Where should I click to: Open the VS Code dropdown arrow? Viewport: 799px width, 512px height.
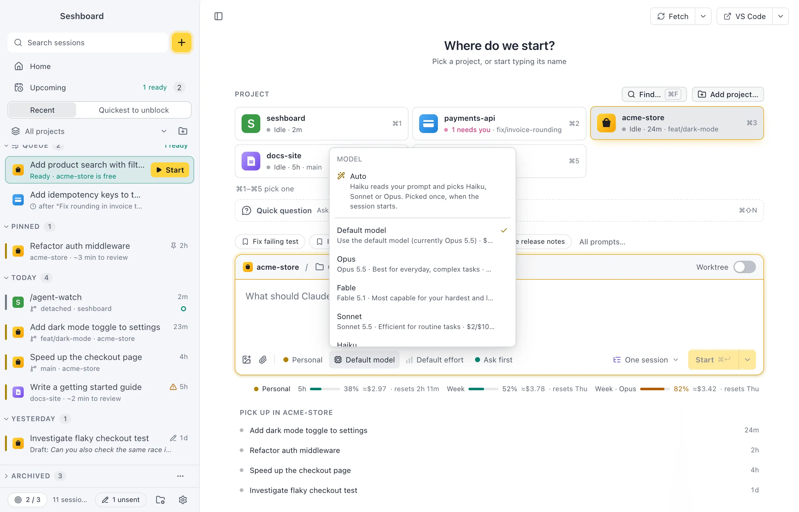pos(780,16)
